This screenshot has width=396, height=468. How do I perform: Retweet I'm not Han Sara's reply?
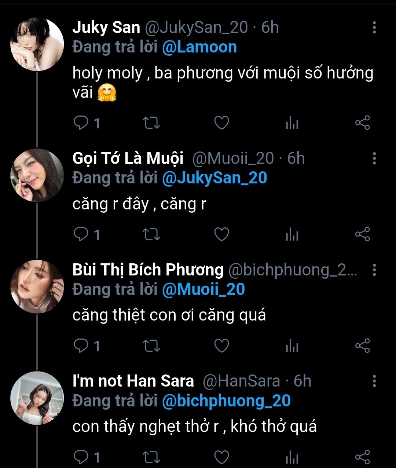[151, 457]
